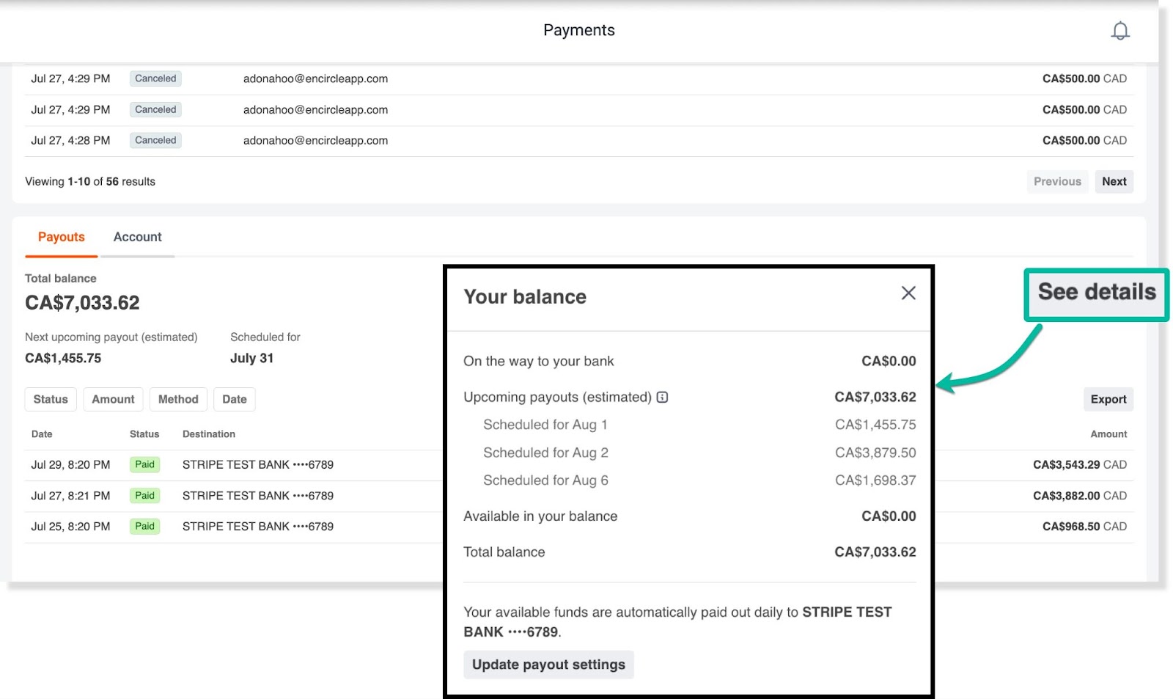The image size is (1173, 699).
Task: Open the Method filter
Action: pos(178,399)
